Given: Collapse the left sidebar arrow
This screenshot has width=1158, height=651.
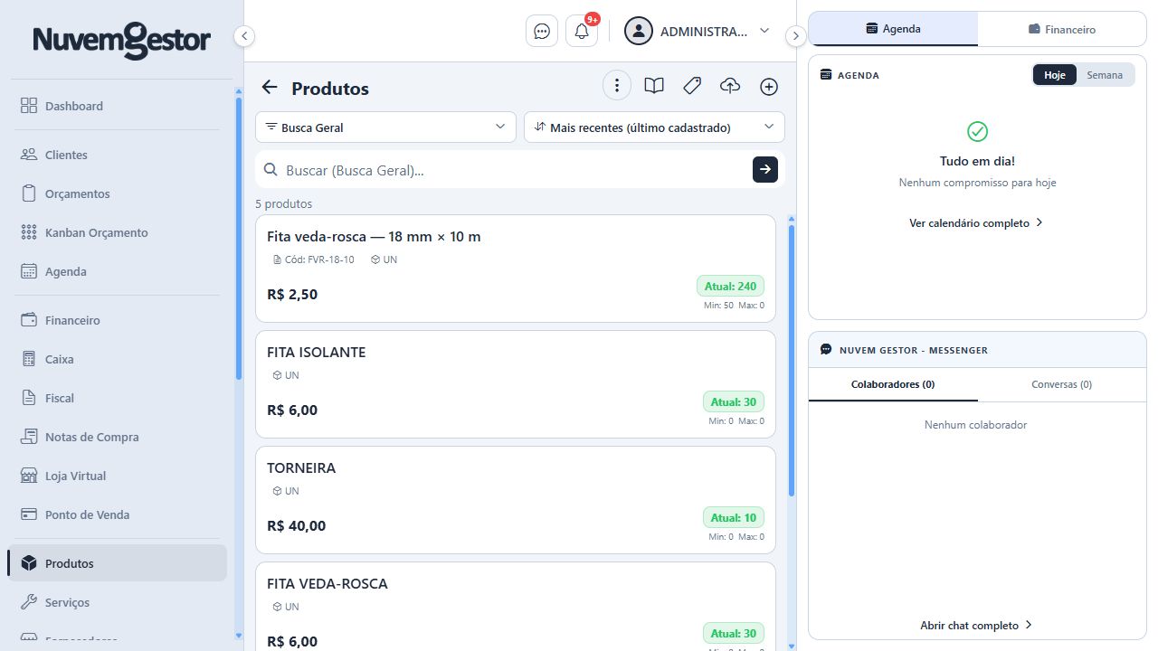Looking at the screenshot, I should coord(244,36).
